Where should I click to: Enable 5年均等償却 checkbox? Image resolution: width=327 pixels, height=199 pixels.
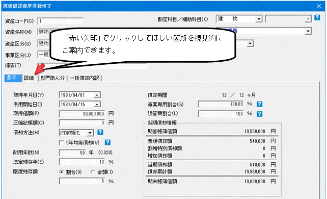tap(61, 143)
